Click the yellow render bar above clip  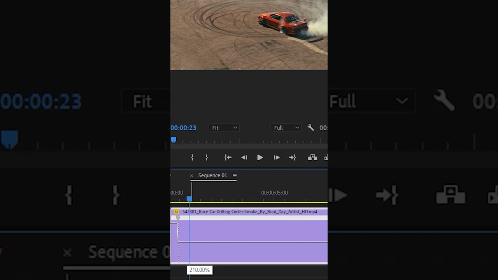(249, 202)
